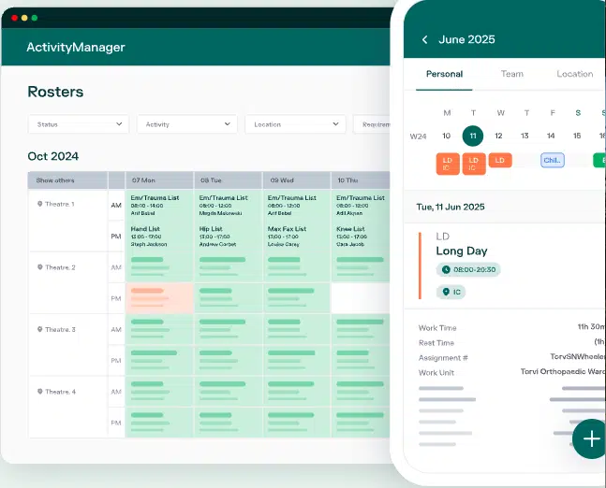Image resolution: width=606 pixels, height=488 pixels.
Task: Open the Personal tab
Action: click(444, 74)
